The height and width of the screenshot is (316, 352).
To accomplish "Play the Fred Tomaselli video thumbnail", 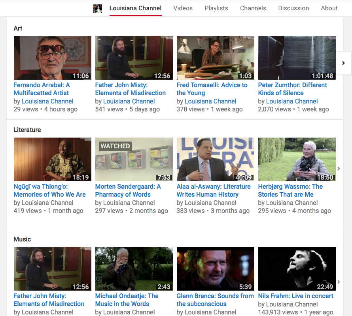I will pos(216,58).
